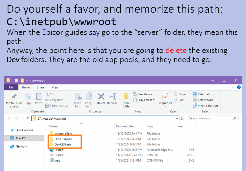246x171 pixels.
Task: Click the Rename ribbon icon
Action: point(112,96)
